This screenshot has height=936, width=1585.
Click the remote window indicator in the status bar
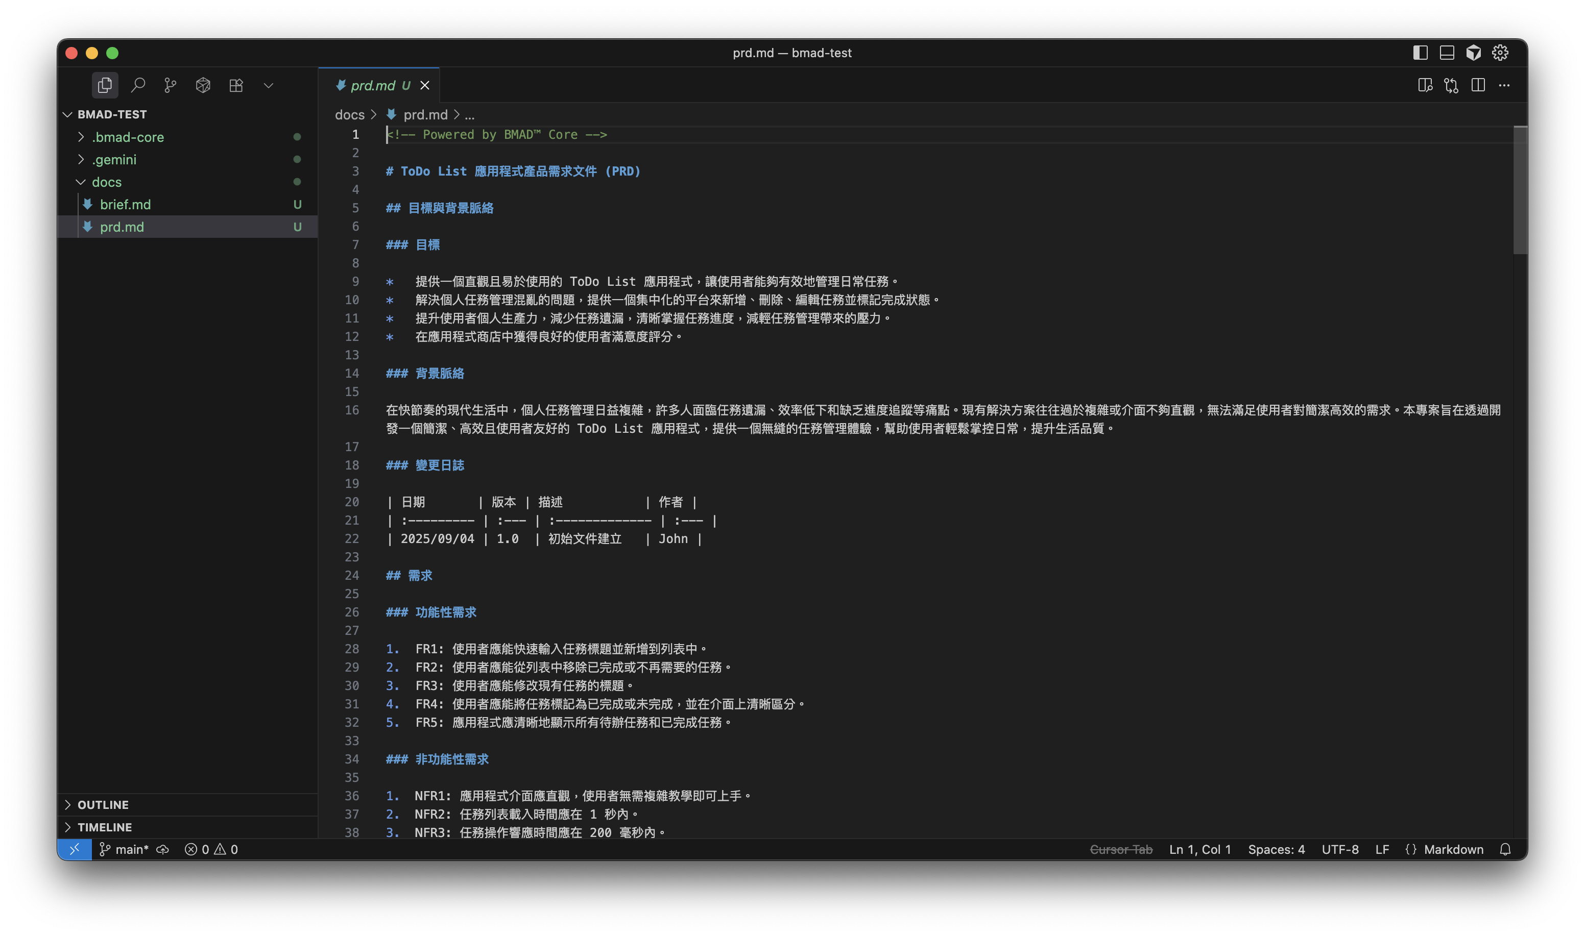(x=75, y=850)
